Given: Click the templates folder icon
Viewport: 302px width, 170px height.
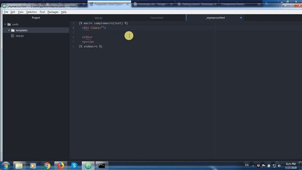Looking at the screenshot, I should click(13, 30).
